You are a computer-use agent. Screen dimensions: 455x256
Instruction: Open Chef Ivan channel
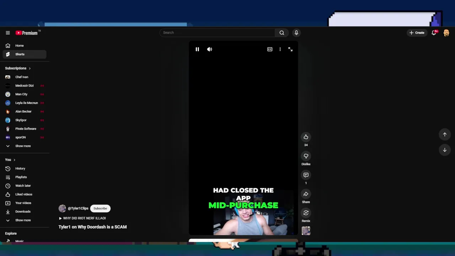(25, 77)
